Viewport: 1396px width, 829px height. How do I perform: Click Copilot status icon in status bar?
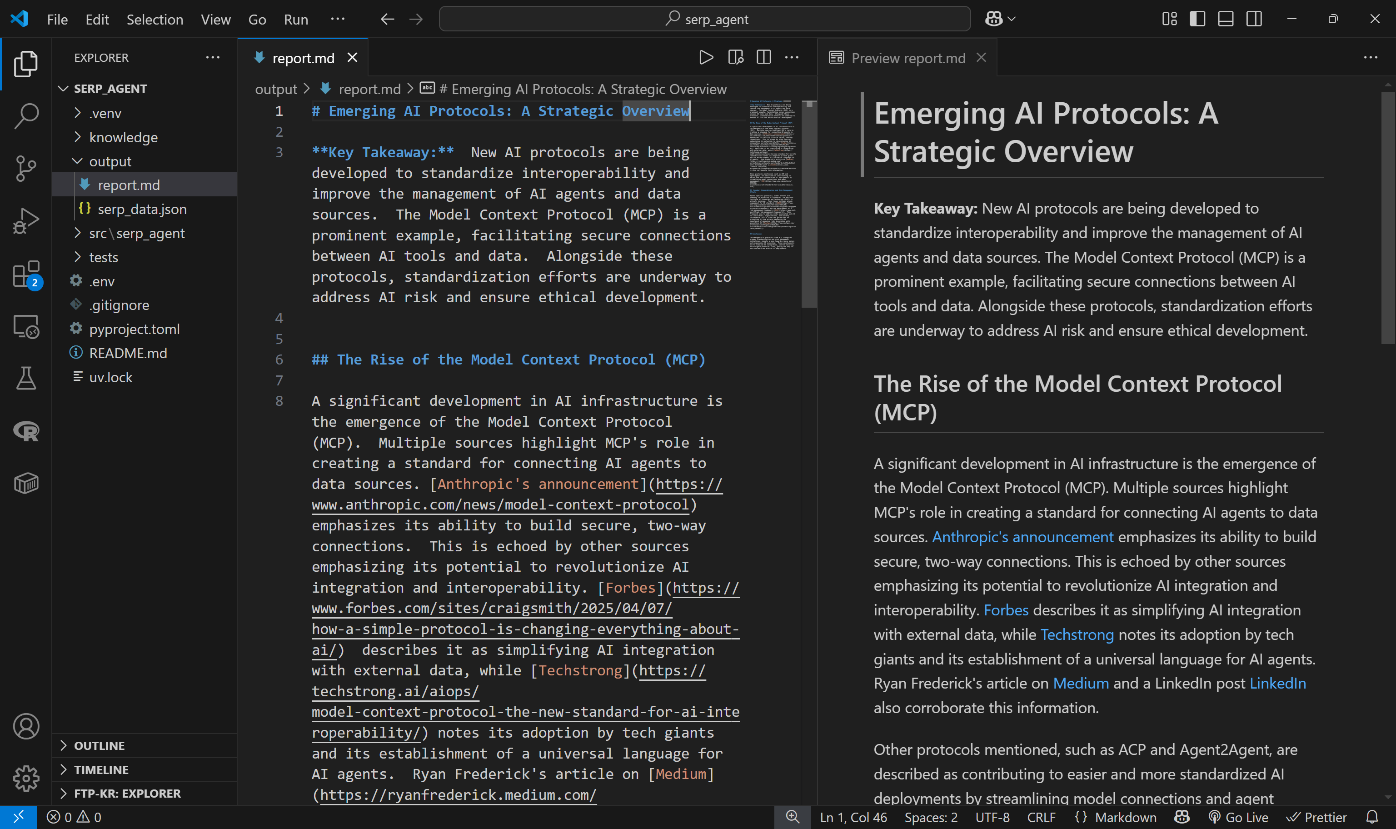pyautogui.click(x=1182, y=817)
